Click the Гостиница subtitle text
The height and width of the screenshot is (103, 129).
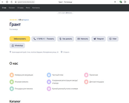click(x=13, y=29)
